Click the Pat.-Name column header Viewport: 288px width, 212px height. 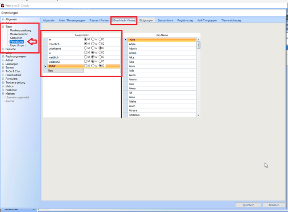click(162, 35)
